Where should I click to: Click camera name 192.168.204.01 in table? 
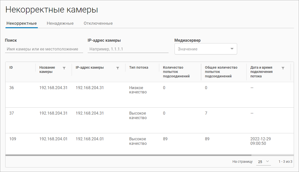53,139
